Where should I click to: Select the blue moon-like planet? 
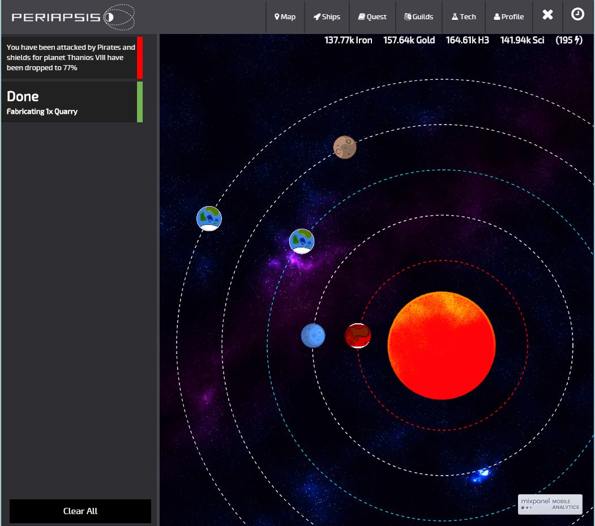(x=313, y=336)
